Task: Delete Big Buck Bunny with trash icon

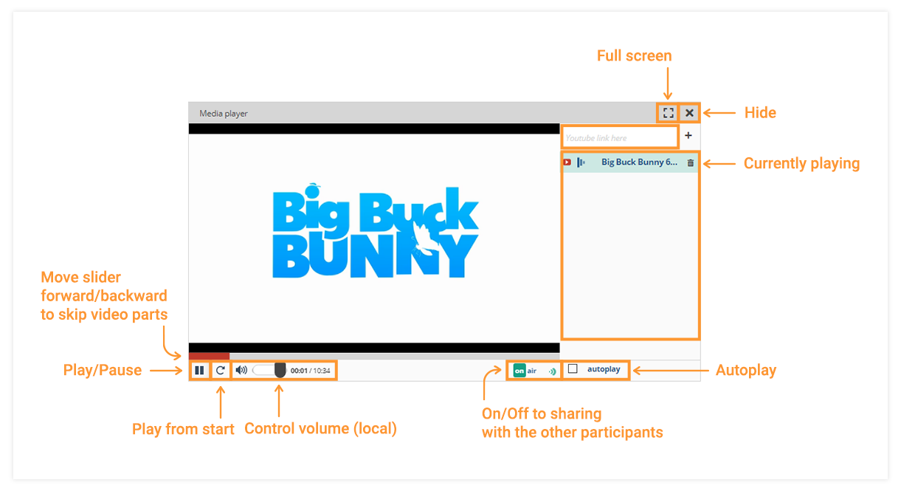Action: coord(691,162)
